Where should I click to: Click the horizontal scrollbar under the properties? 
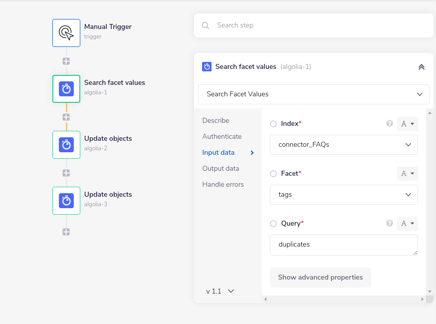pyautogui.click(x=343, y=299)
